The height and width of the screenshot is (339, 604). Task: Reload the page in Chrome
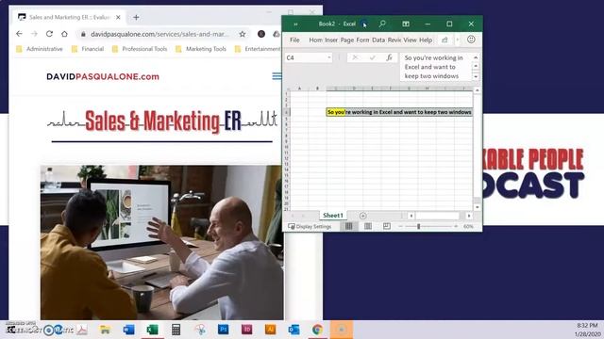tap(49, 34)
